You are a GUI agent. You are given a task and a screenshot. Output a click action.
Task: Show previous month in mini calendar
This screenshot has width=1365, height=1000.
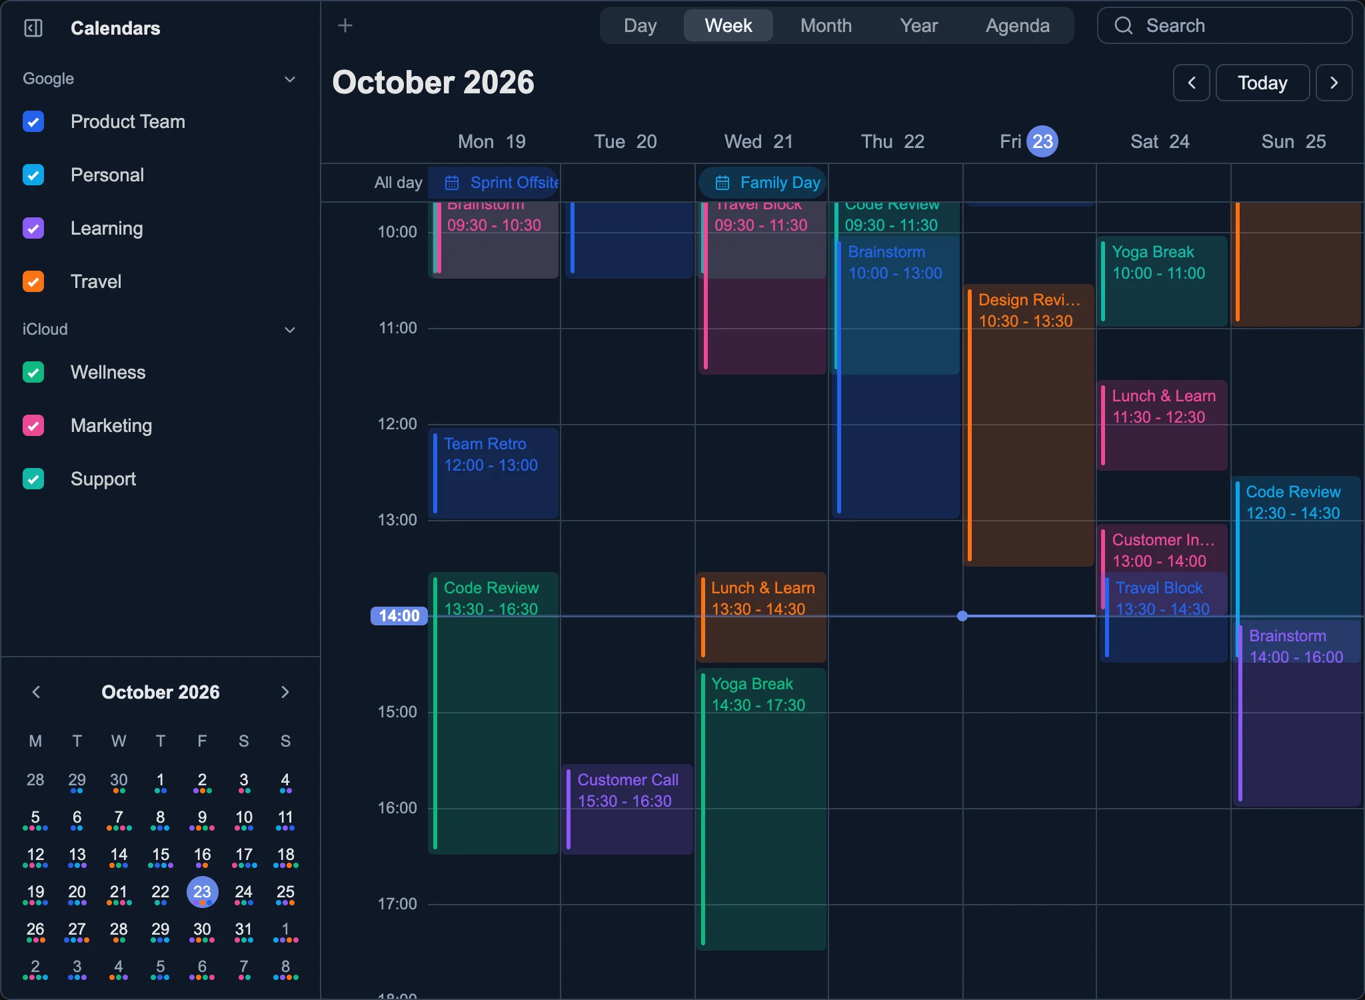[37, 692]
